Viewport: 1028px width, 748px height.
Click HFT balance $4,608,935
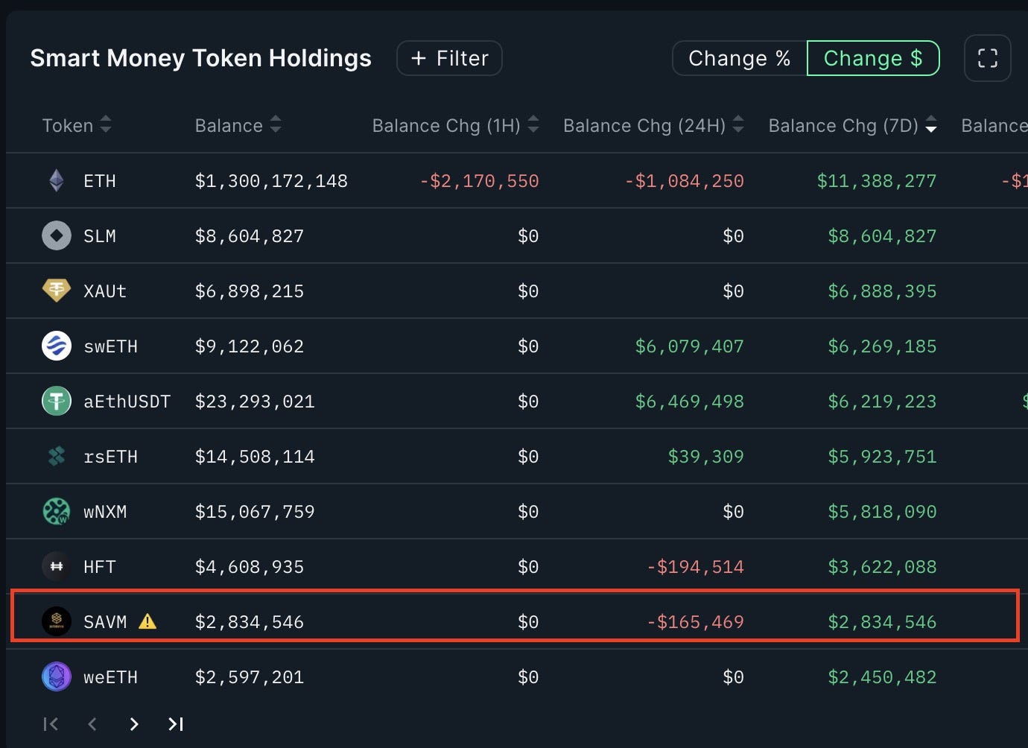click(x=250, y=567)
